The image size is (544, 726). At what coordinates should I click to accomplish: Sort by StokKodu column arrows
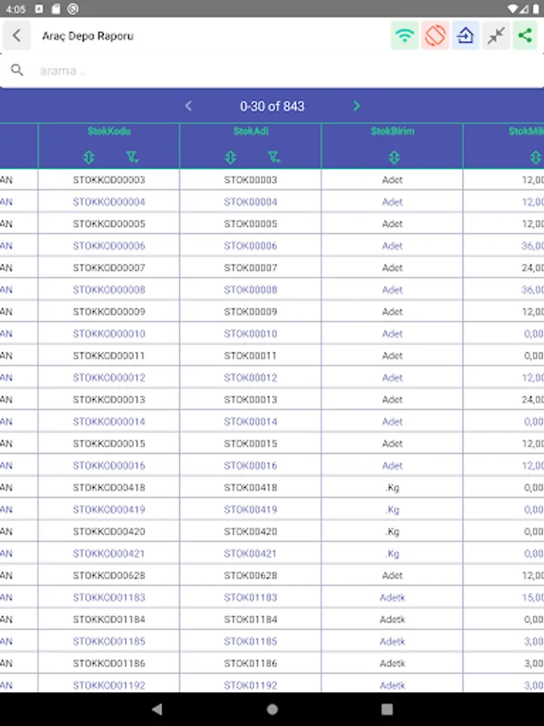[x=89, y=157]
